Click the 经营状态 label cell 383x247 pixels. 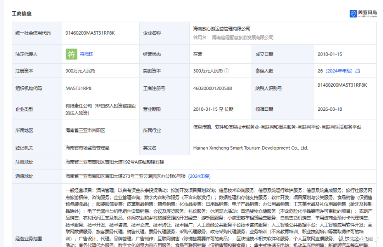pyautogui.click(x=165, y=54)
